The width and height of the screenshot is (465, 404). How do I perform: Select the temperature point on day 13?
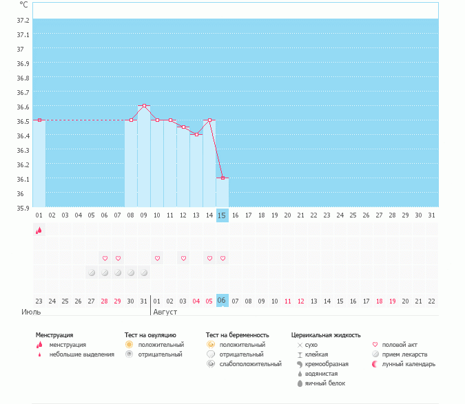point(196,134)
